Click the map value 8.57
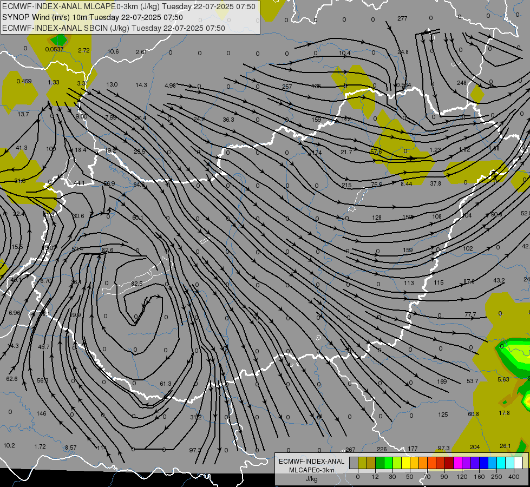The width and height of the screenshot is (530, 487). point(70,447)
